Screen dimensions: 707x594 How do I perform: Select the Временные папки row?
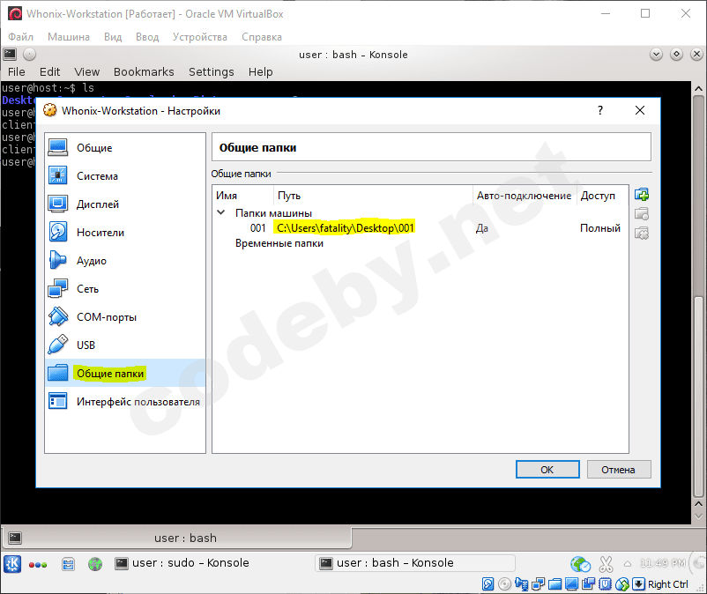[279, 243]
